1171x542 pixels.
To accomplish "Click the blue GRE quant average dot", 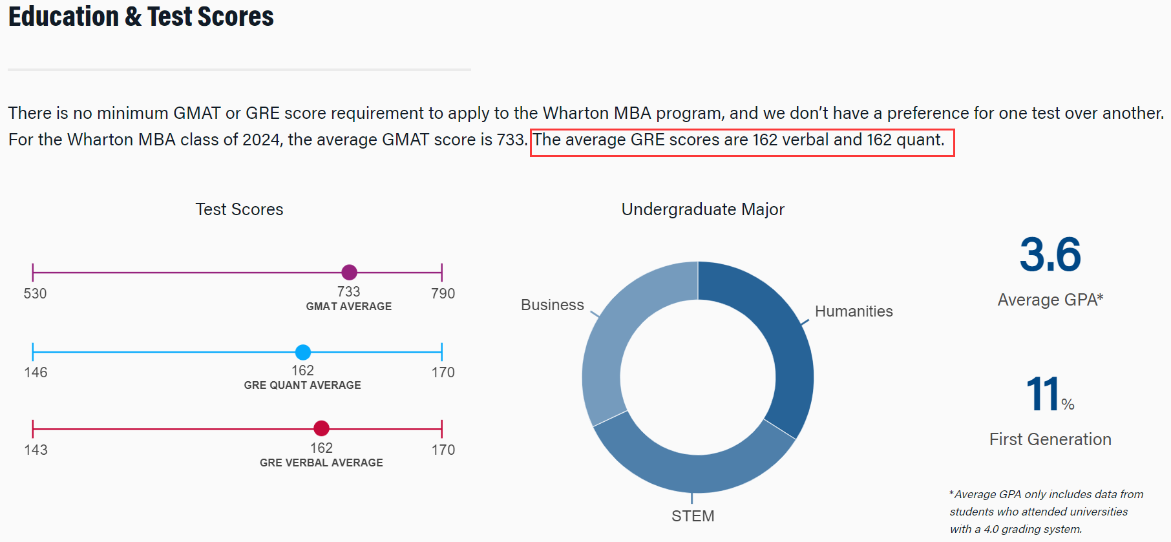I will click(302, 352).
